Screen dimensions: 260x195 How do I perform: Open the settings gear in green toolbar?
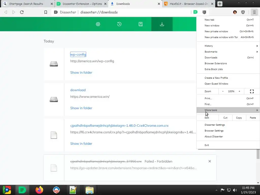(x=98, y=24)
